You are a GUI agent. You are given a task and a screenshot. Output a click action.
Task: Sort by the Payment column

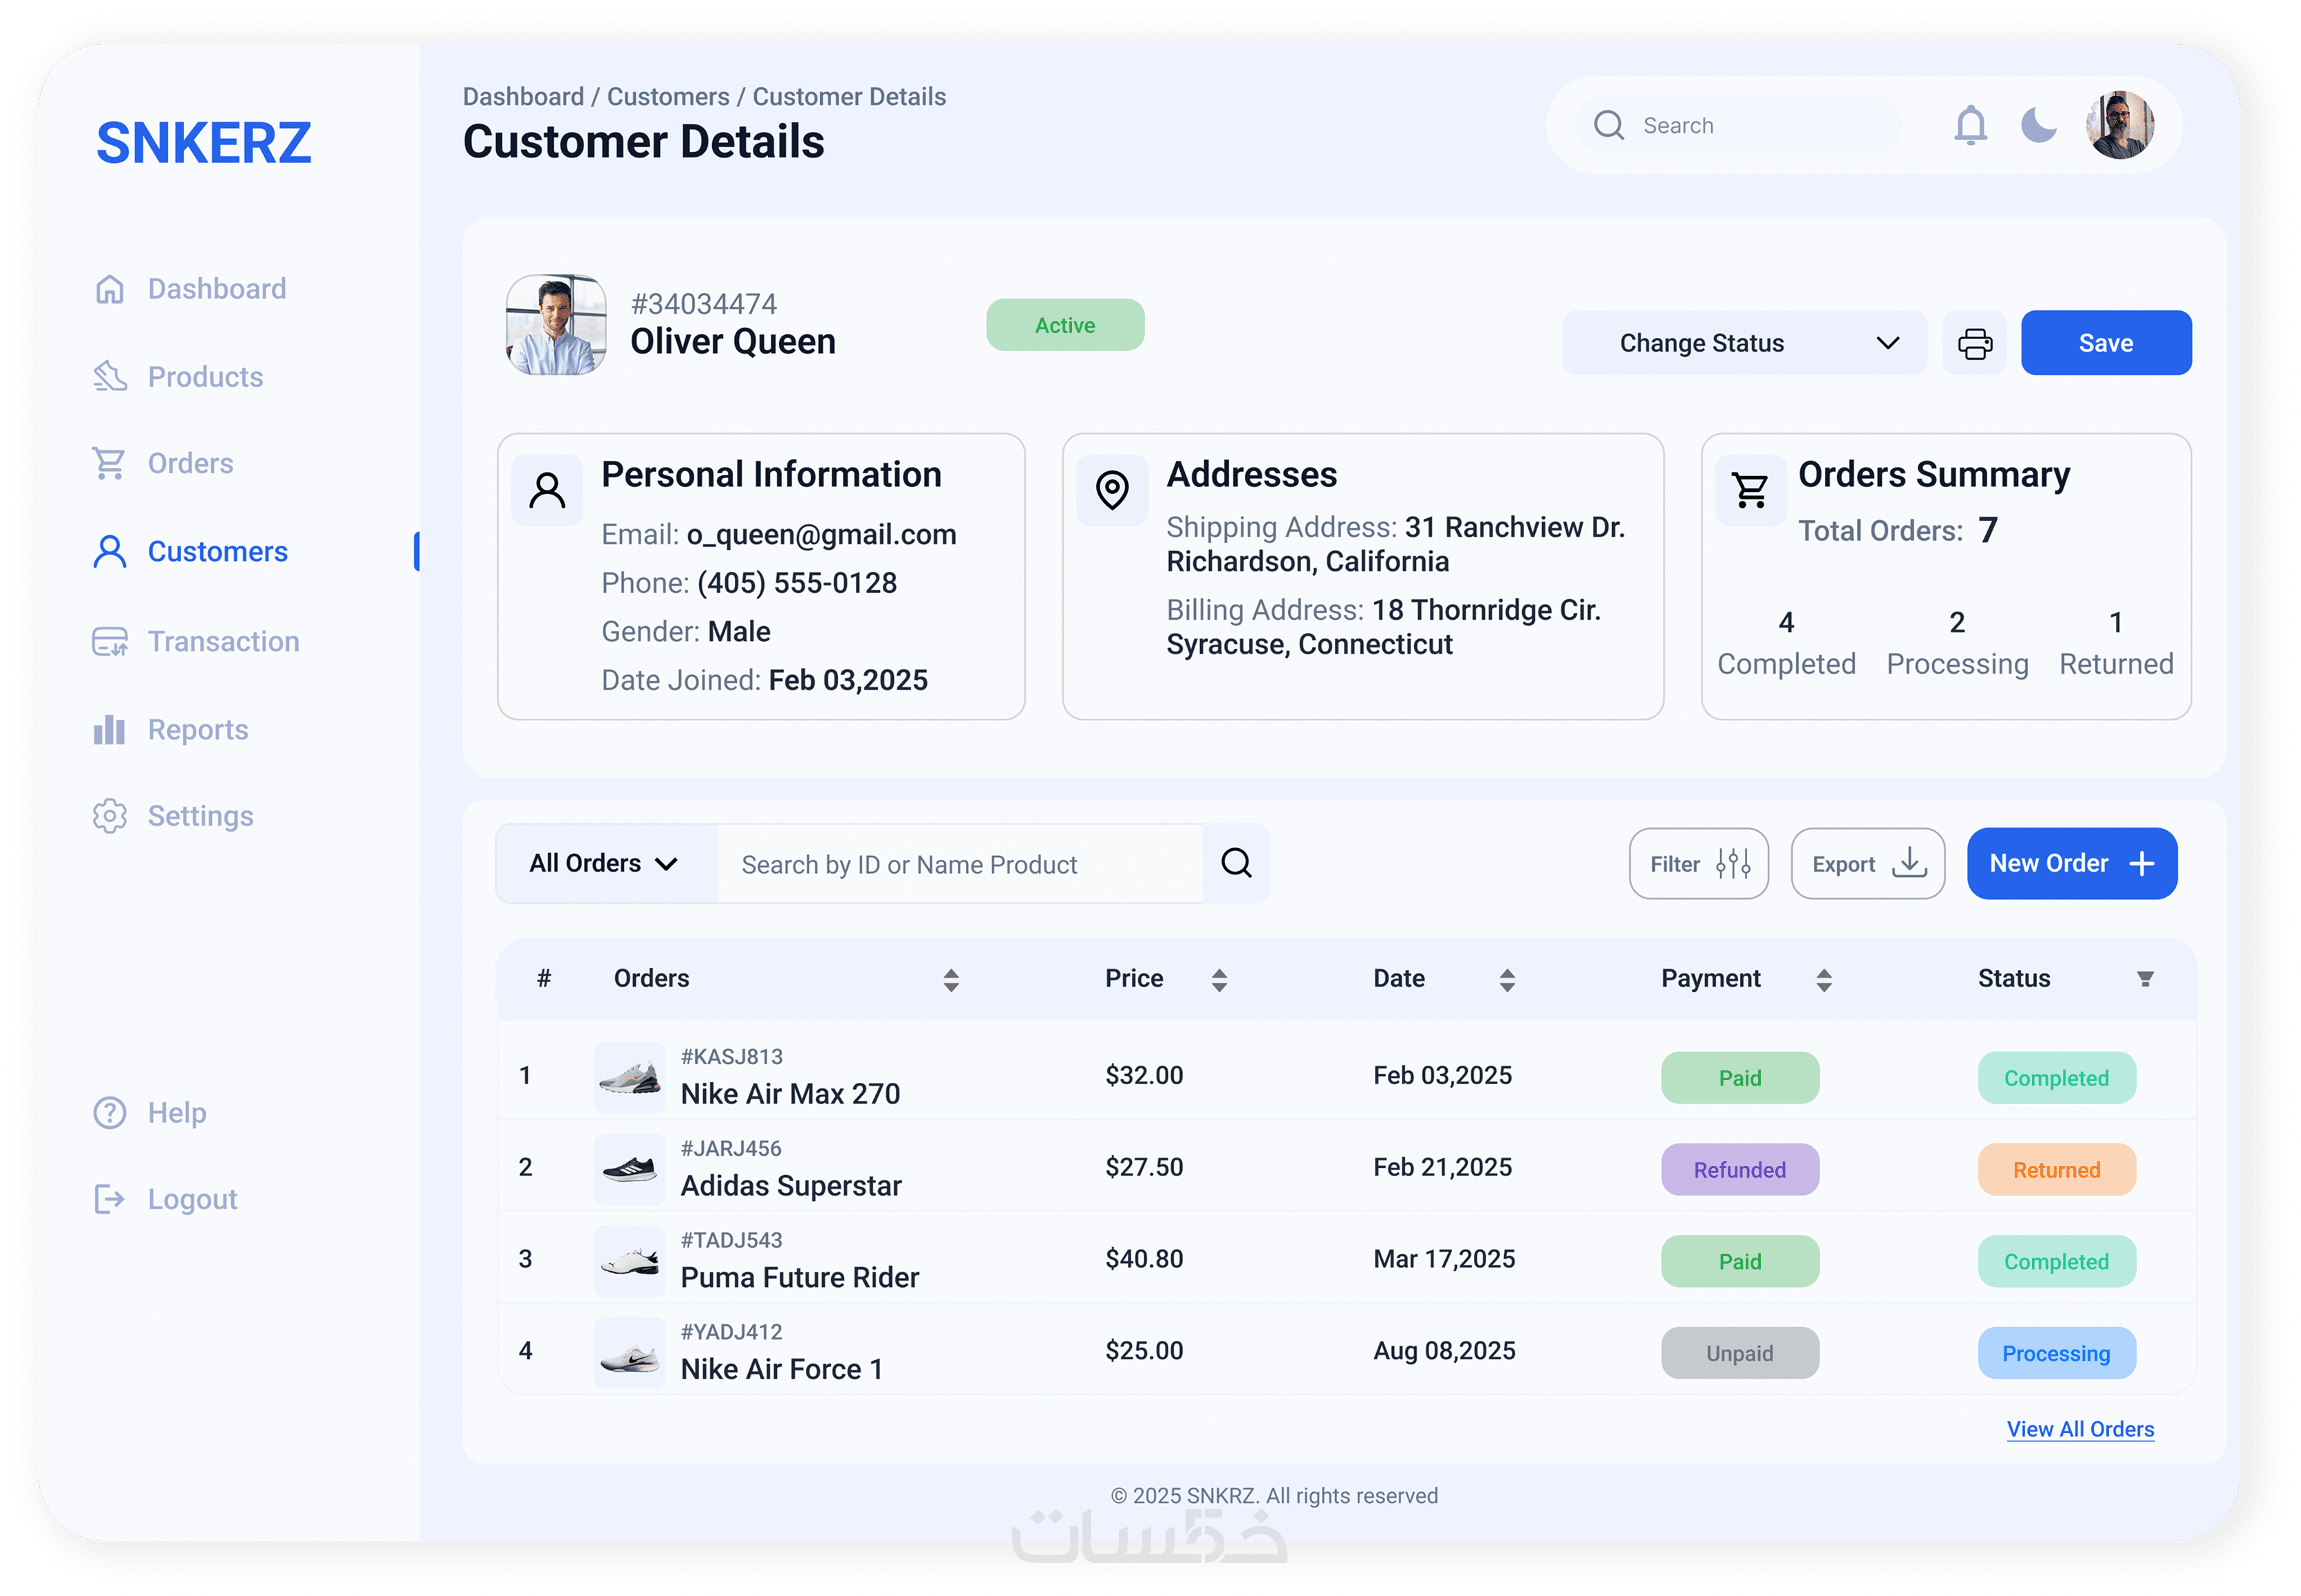1824,980
